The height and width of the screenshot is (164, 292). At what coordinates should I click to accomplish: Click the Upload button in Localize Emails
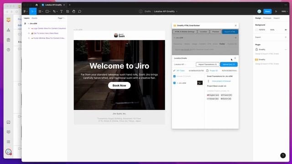[x=229, y=64]
